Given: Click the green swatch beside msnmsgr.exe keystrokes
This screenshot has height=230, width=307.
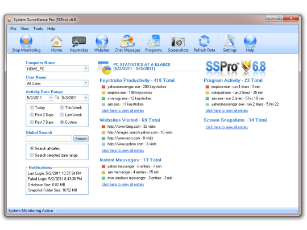Looking at the screenshot, I should 103,99.
